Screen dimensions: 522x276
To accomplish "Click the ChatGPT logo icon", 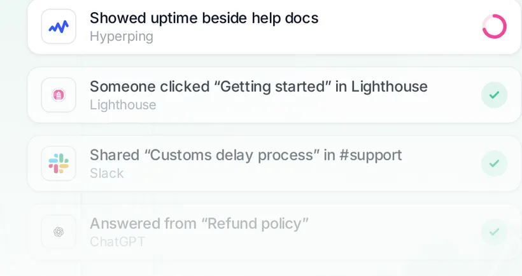I will [x=59, y=232].
